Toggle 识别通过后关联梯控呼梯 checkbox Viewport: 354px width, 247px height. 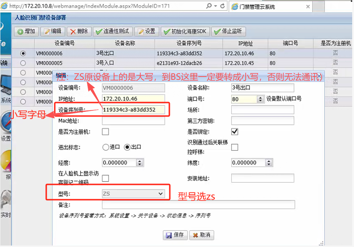235,147
